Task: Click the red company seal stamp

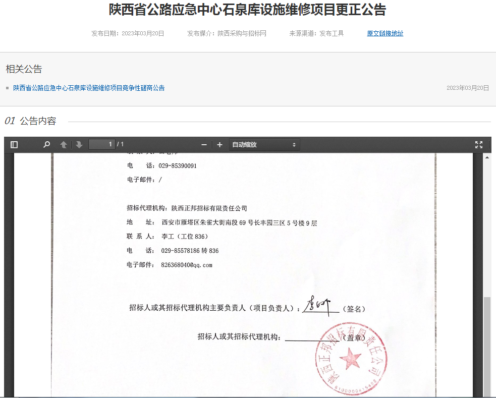Action: click(351, 361)
